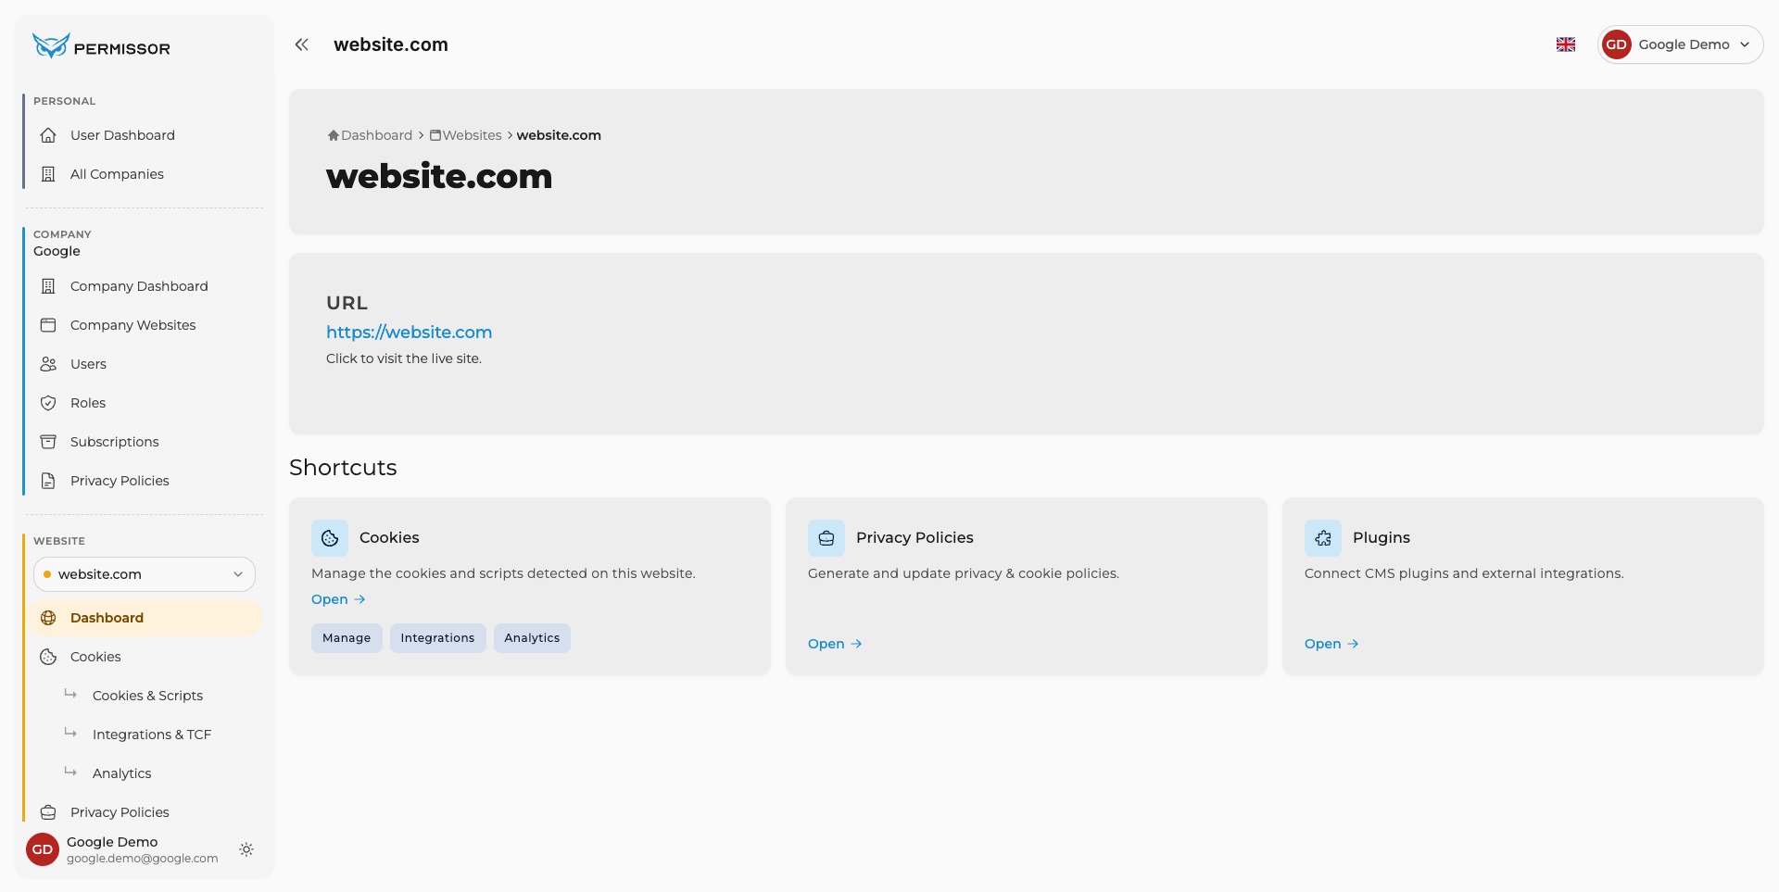Open Analytics sub-item in the sidebar

[x=121, y=773]
